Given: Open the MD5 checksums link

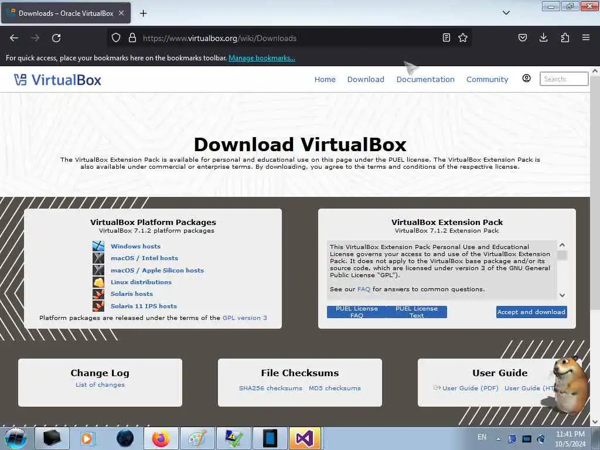Looking at the screenshot, I should pos(335,388).
